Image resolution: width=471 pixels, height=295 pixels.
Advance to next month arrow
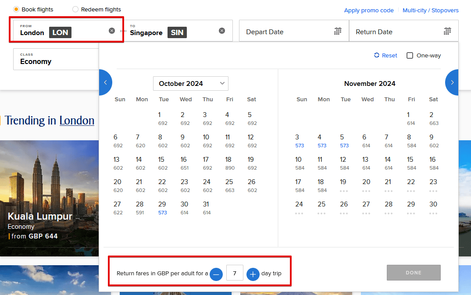click(x=452, y=82)
